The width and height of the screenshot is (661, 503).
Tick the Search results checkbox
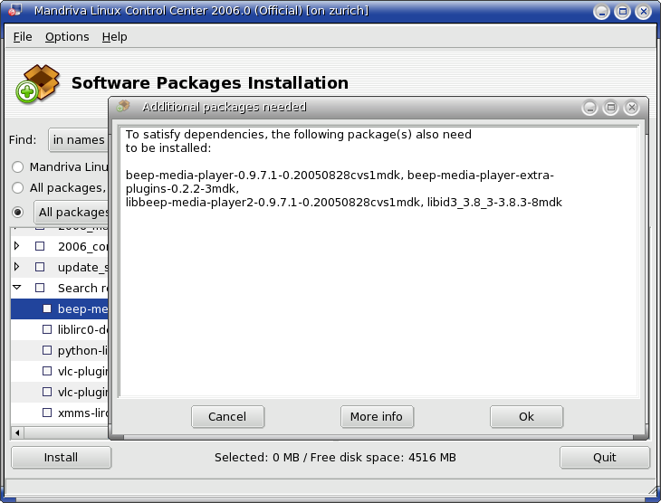40,288
